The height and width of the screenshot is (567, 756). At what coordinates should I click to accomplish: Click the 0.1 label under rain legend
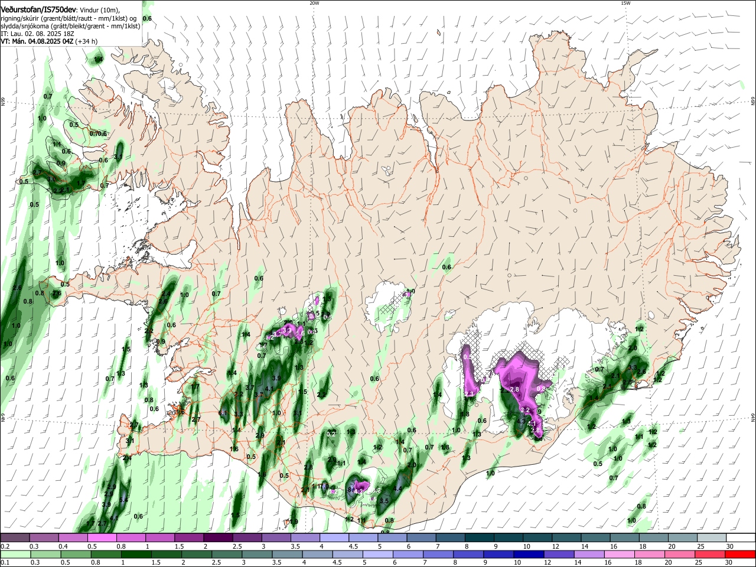5,562
